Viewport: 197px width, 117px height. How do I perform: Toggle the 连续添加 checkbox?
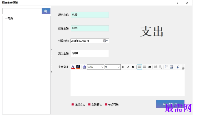(73, 105)
